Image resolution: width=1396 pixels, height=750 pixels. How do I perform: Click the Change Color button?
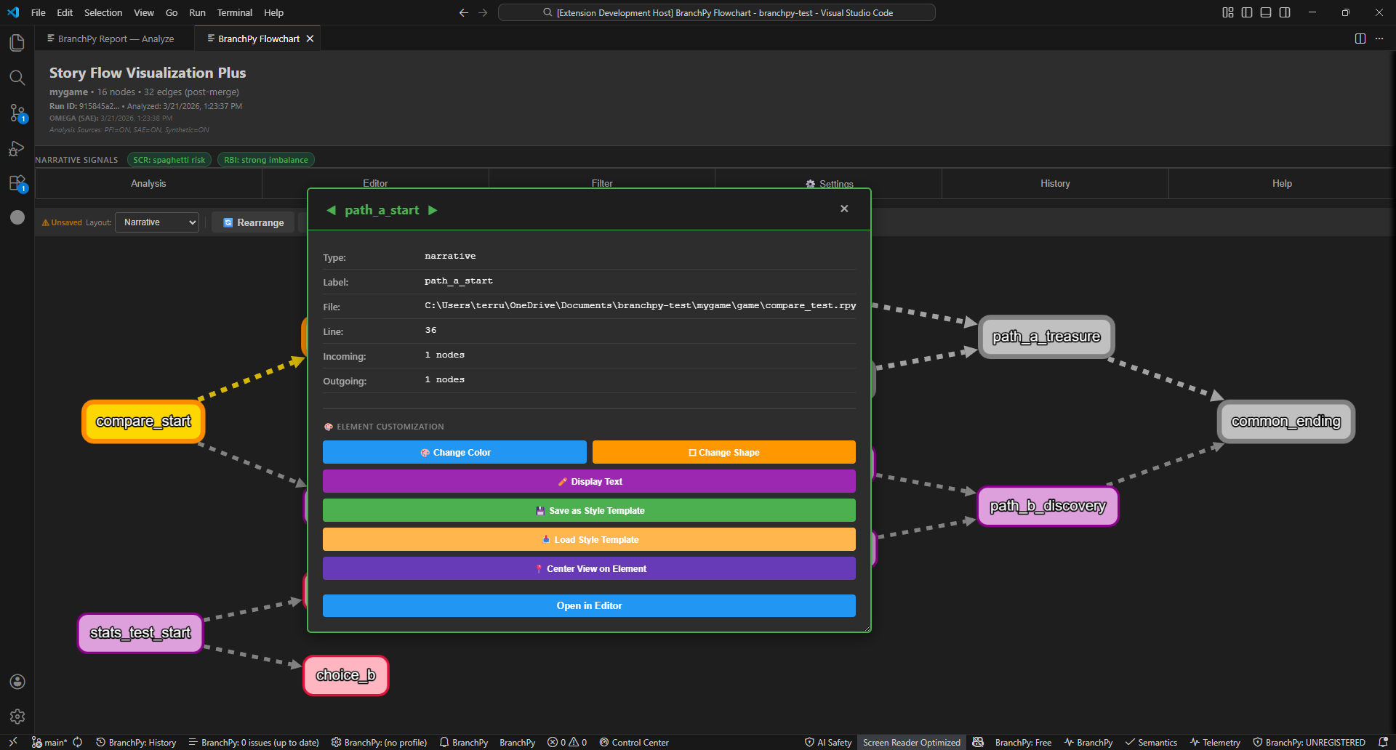click(454, 452)
